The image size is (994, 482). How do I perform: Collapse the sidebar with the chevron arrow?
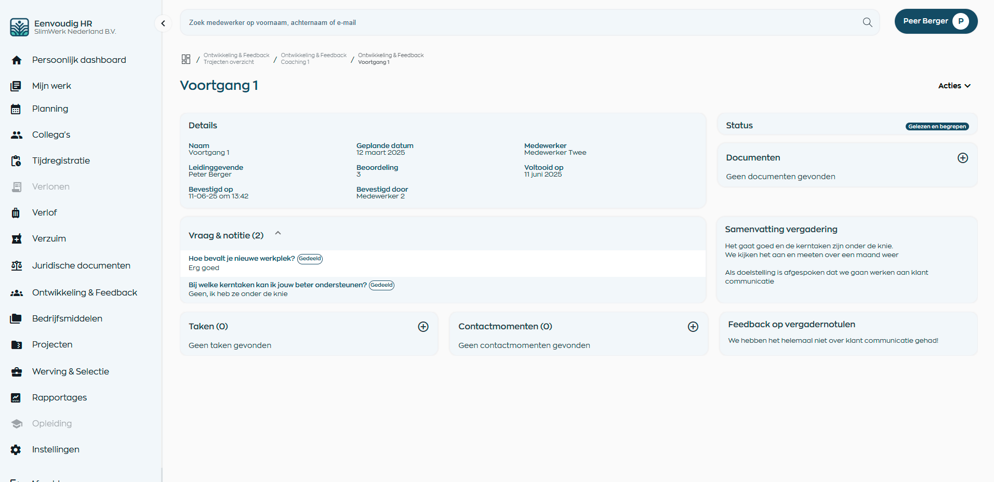pyautogui.click(x=163, y=23)
